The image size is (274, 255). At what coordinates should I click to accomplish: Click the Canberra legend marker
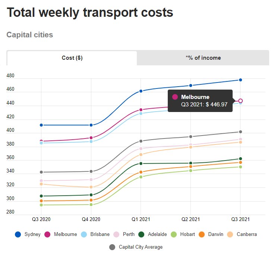[x=230, y=234]
